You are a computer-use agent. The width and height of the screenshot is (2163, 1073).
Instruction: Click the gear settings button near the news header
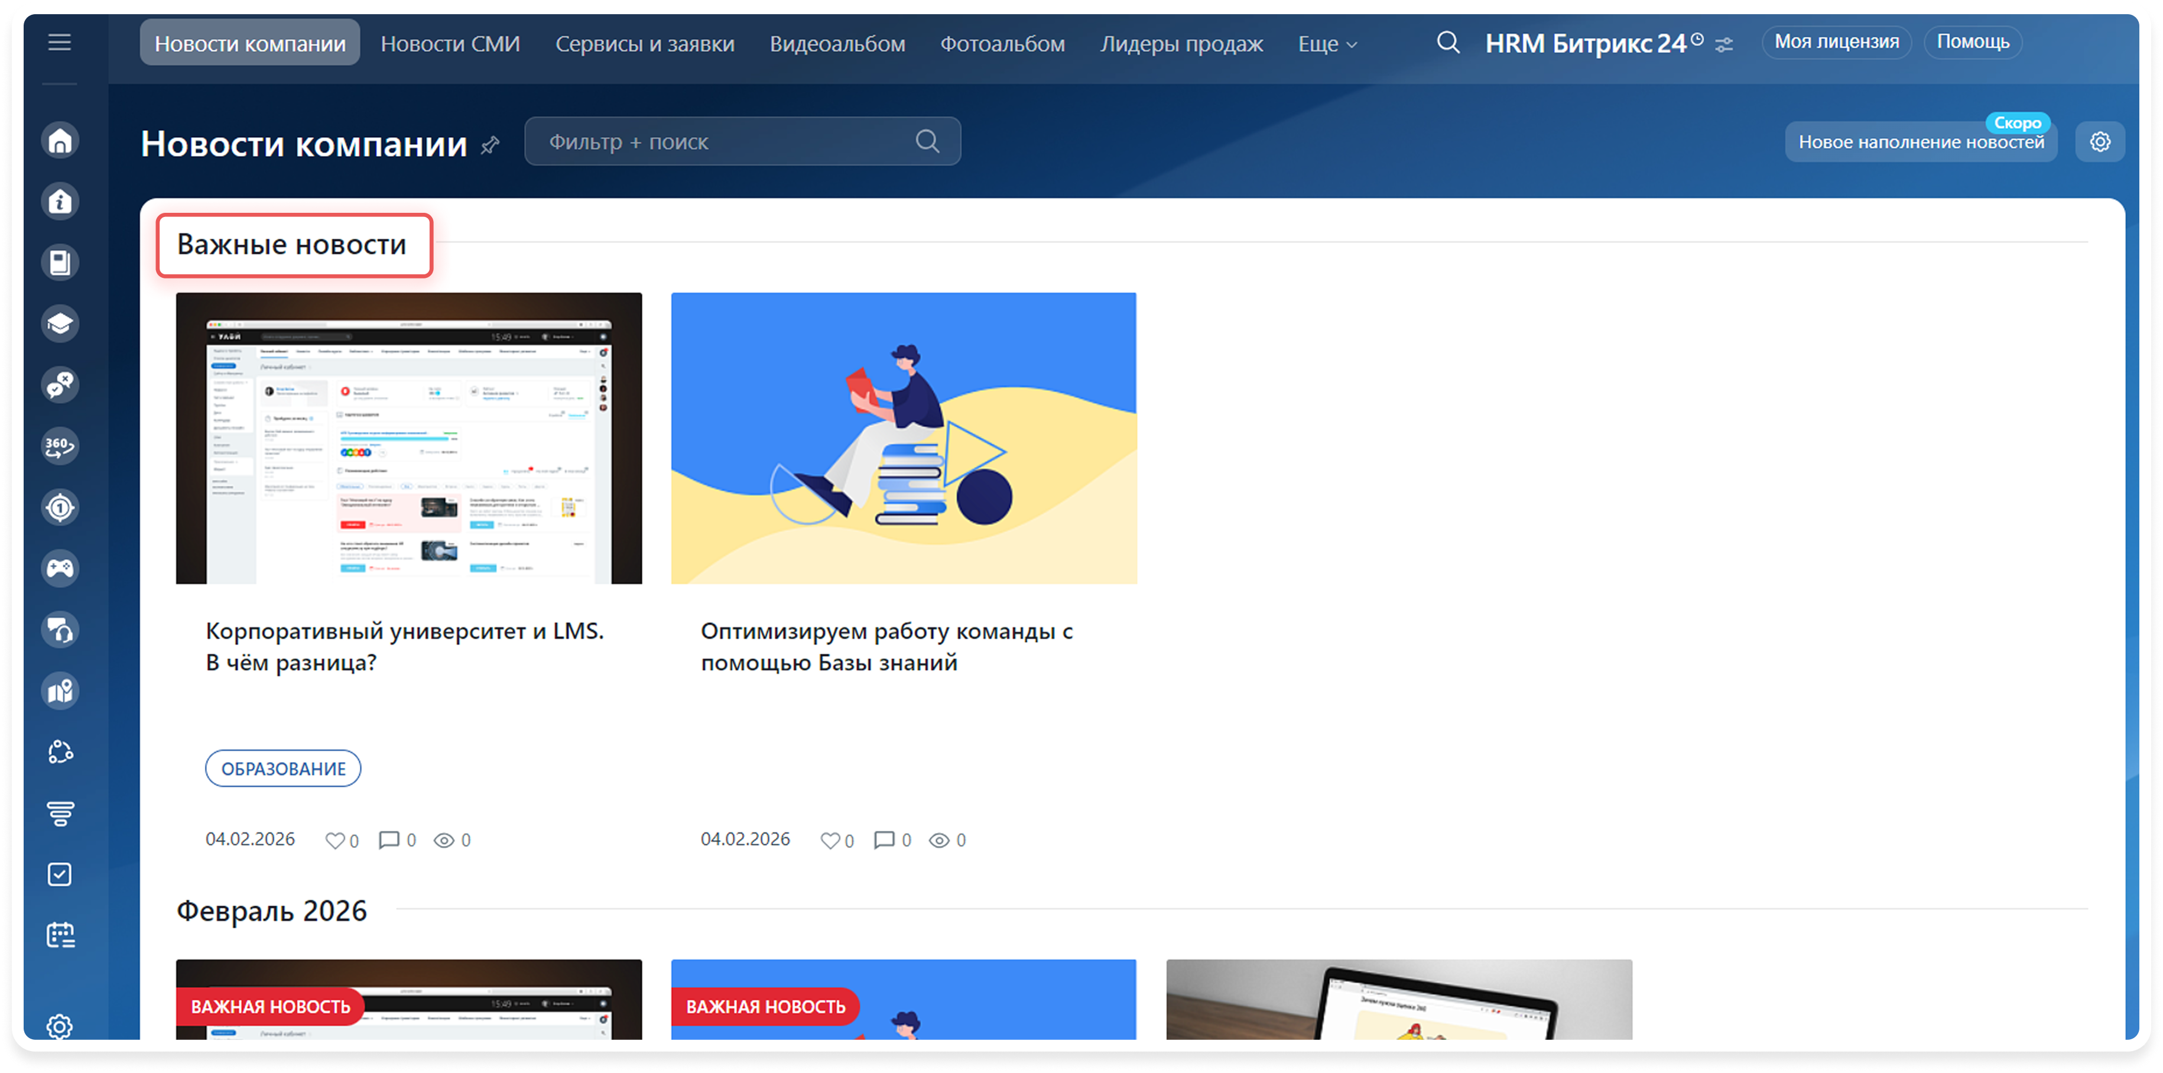(2099, 141)
